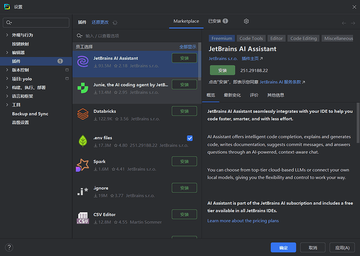Click the .ignore plugin icon
The width and height of the screenshot is (360, 256).
coord(82,191)
